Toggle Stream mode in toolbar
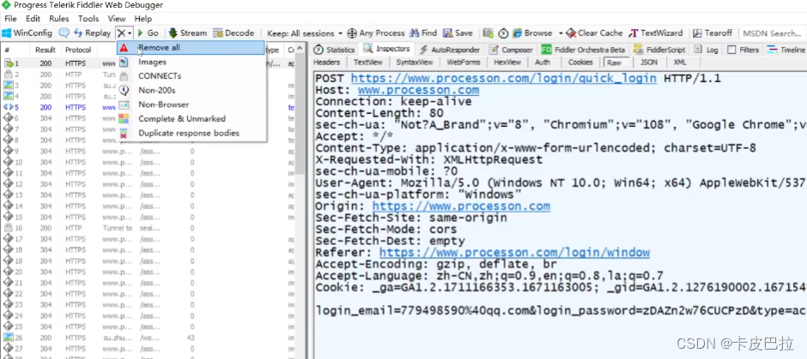 coord(188,33)
